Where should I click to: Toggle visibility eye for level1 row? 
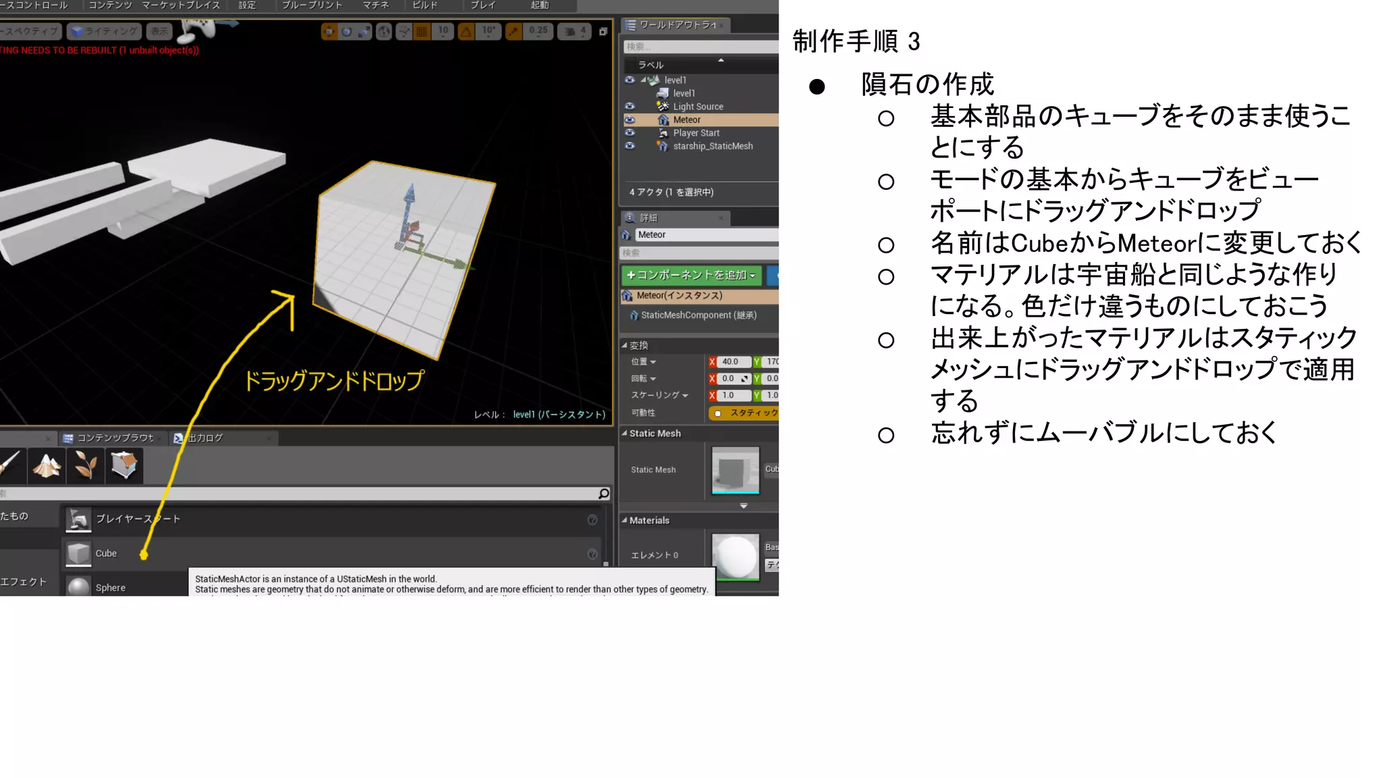[x=629, y=80]
